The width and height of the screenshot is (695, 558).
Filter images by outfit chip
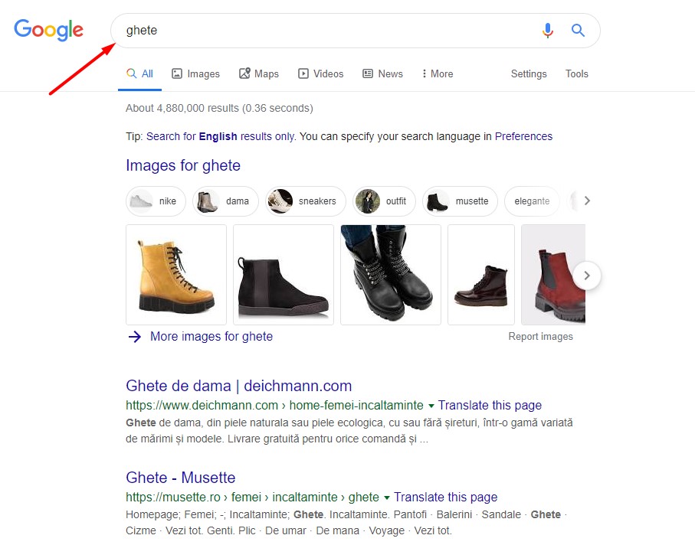(x=384, y=201)
